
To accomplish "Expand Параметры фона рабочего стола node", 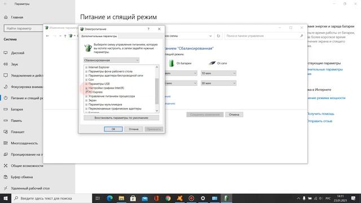I will click(x=86, y=72).
